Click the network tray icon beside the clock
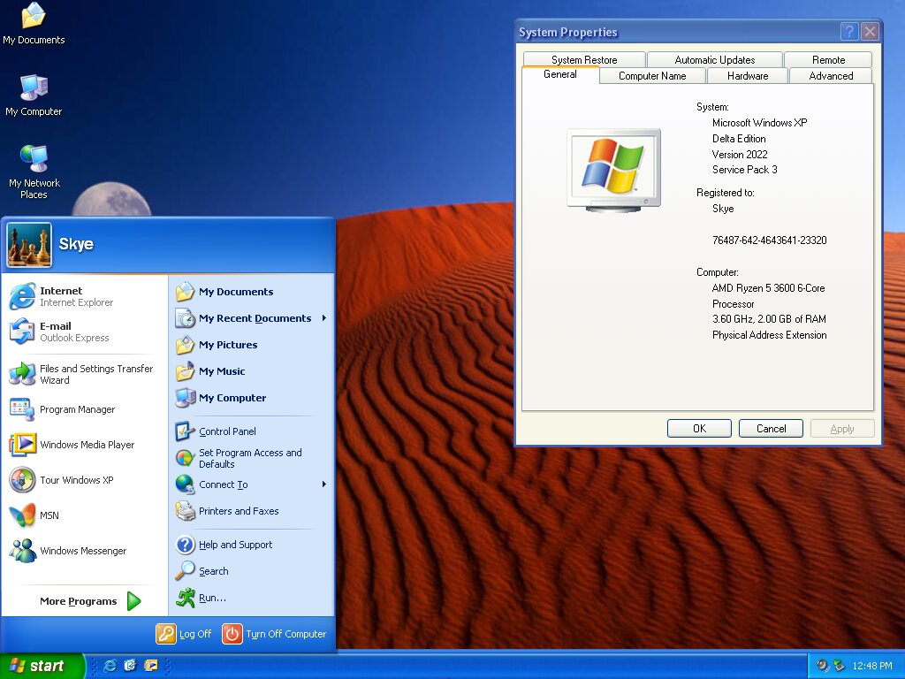The height and width of the screenshot is (679, 905). point(839,666)
